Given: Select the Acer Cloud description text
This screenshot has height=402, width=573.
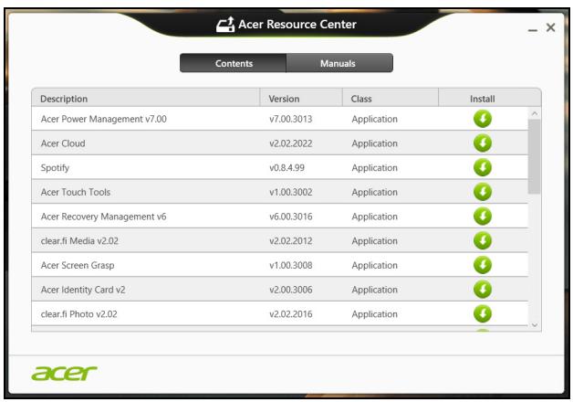Looking at the screenshot, I should coord(63,143).
